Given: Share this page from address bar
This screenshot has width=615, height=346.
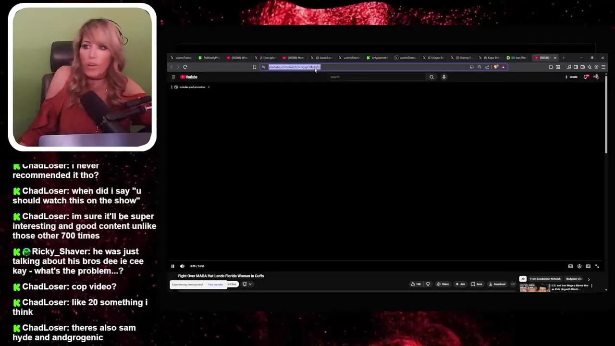Looking at the screenshot, I should (x=487, y=67).
